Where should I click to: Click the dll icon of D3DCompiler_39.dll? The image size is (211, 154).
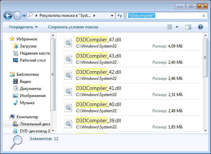point(68,124)
